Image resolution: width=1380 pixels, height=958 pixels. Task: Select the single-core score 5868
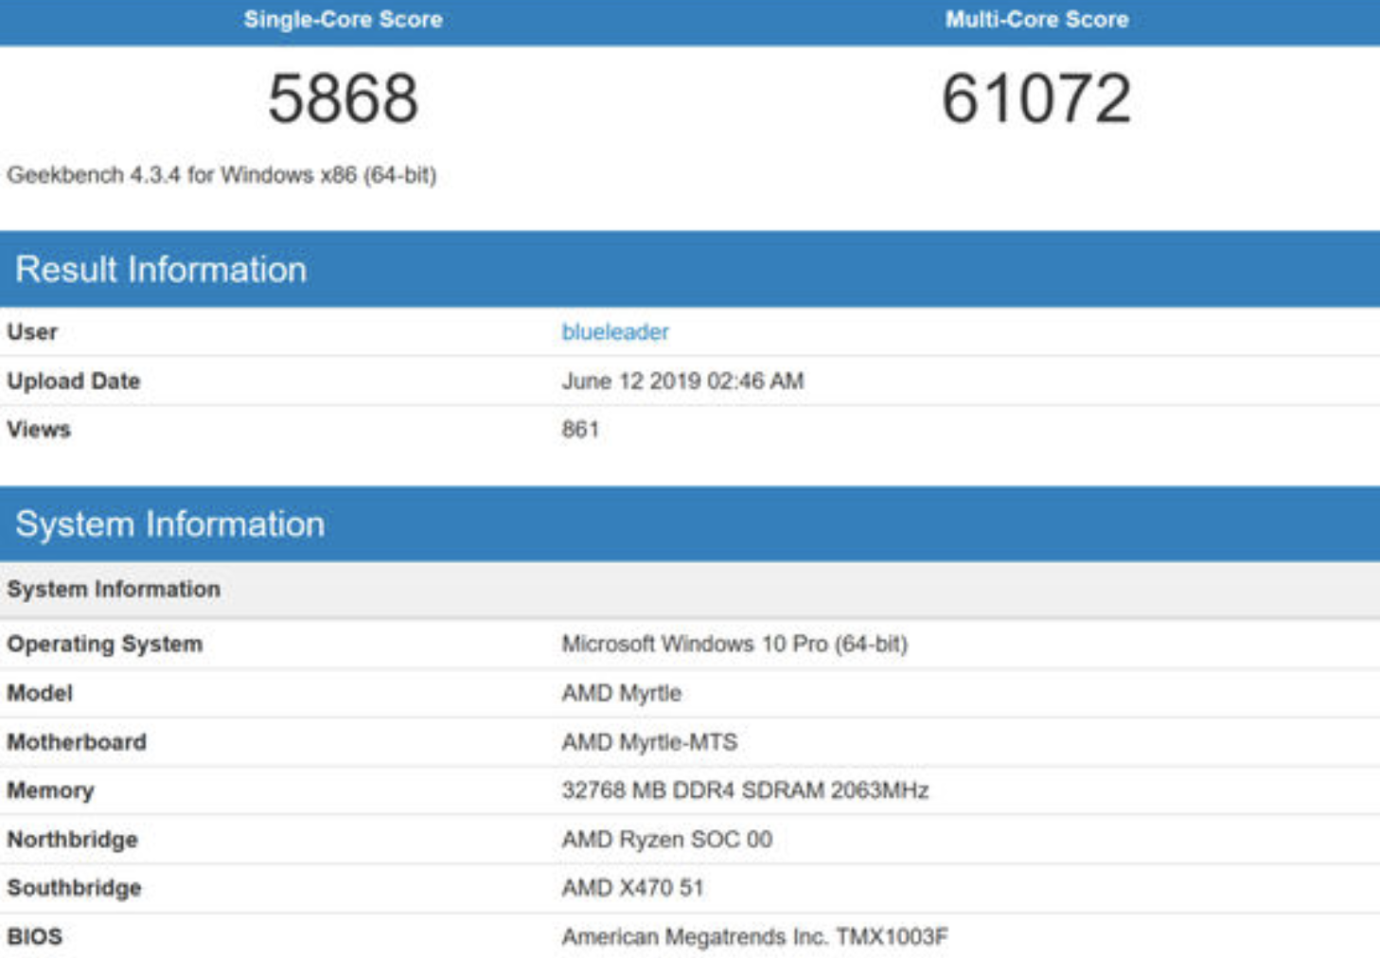(343, 99)
